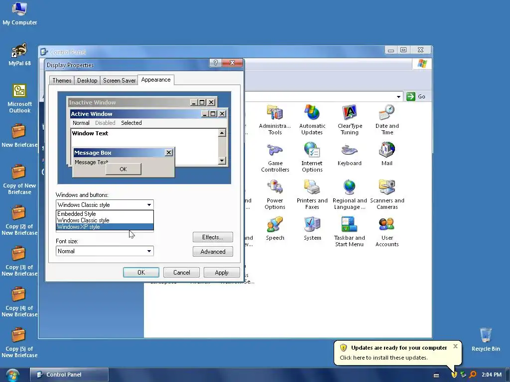Select Copy (4) of New Briefcase
Viewport: 510px width, 382px height.
tap(19, 302)
